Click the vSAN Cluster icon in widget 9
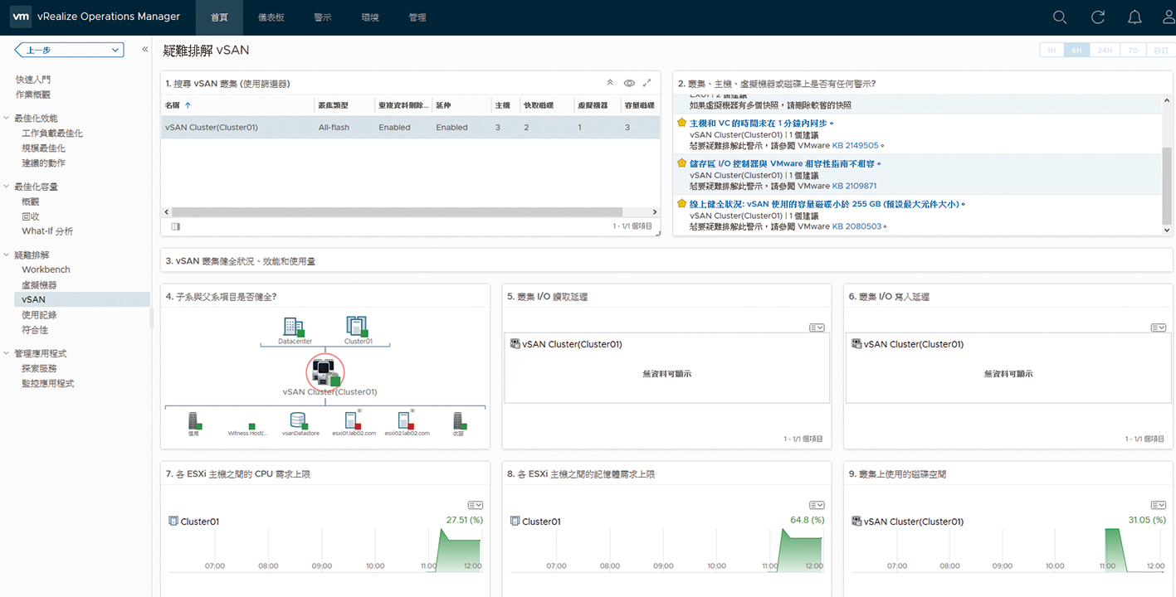 [x=856, y=522]
